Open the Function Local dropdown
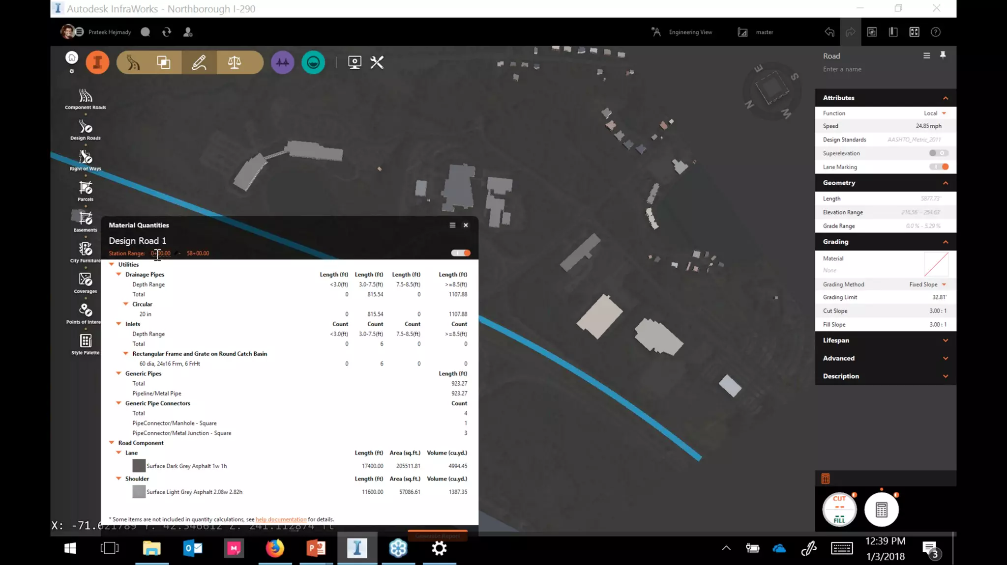Viewport: 1007px width, 565px height. click(x=935, y=113)
